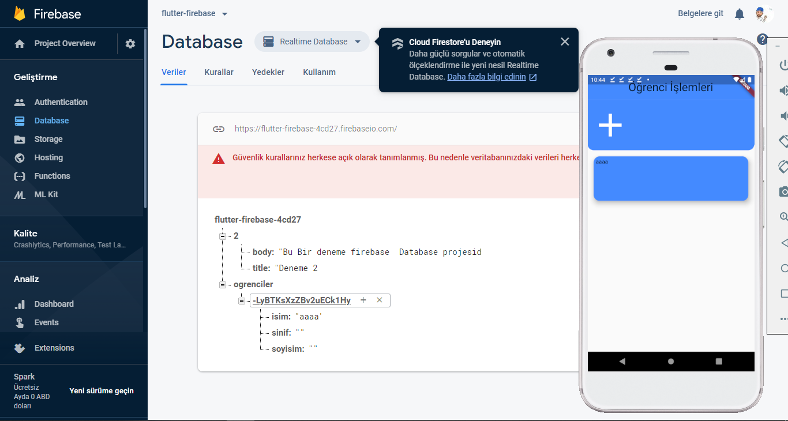Tap the plus icon in phone app
Image resolution: width=788 pixels, height=421 pixels.
click(610, 125)
